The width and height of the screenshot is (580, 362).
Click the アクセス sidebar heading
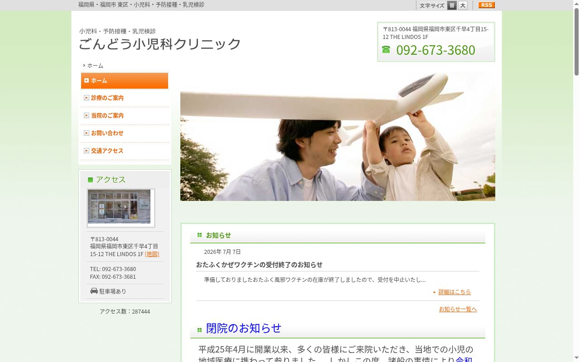click(x=111, y=180)
